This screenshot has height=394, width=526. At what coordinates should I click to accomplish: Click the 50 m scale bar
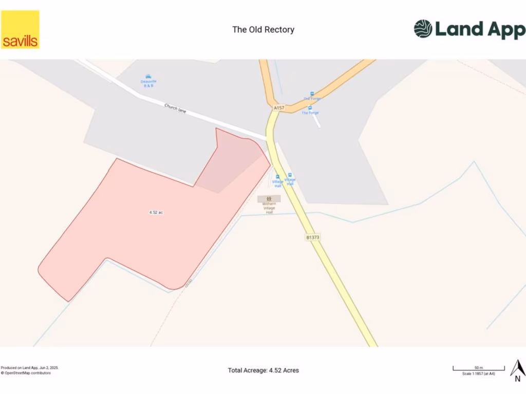tap(479, 368)
